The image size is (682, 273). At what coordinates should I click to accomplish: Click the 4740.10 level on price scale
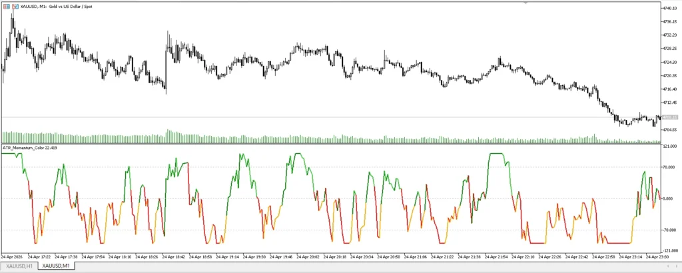(x=670, y=8)
